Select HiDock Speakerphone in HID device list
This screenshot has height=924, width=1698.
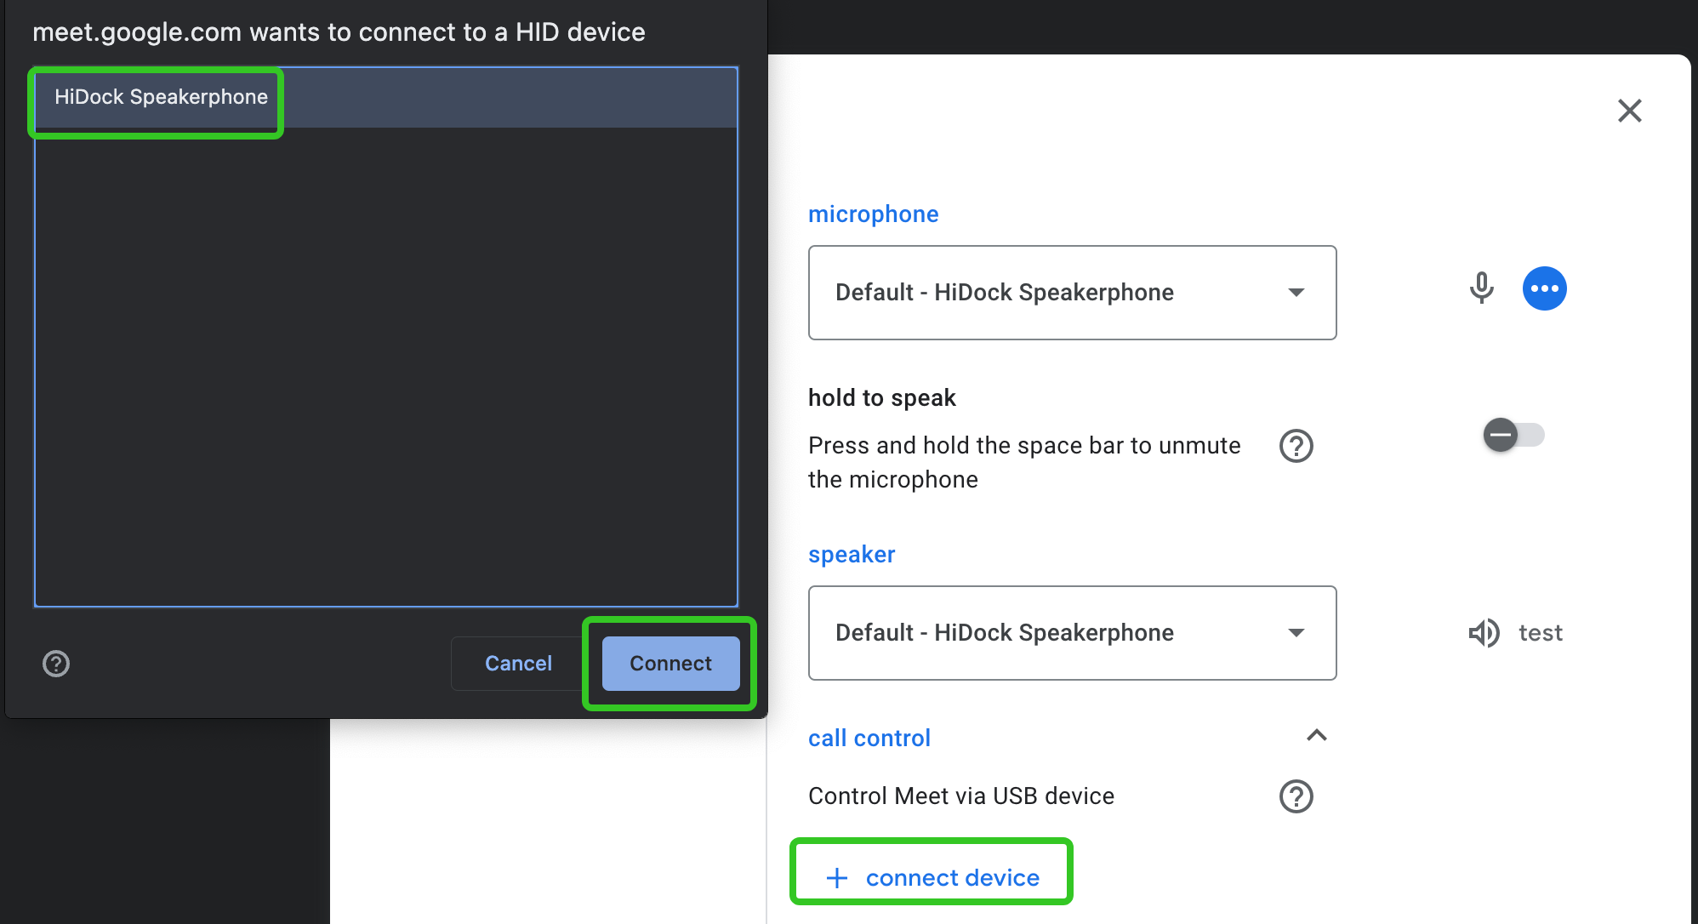coord(385,97)
